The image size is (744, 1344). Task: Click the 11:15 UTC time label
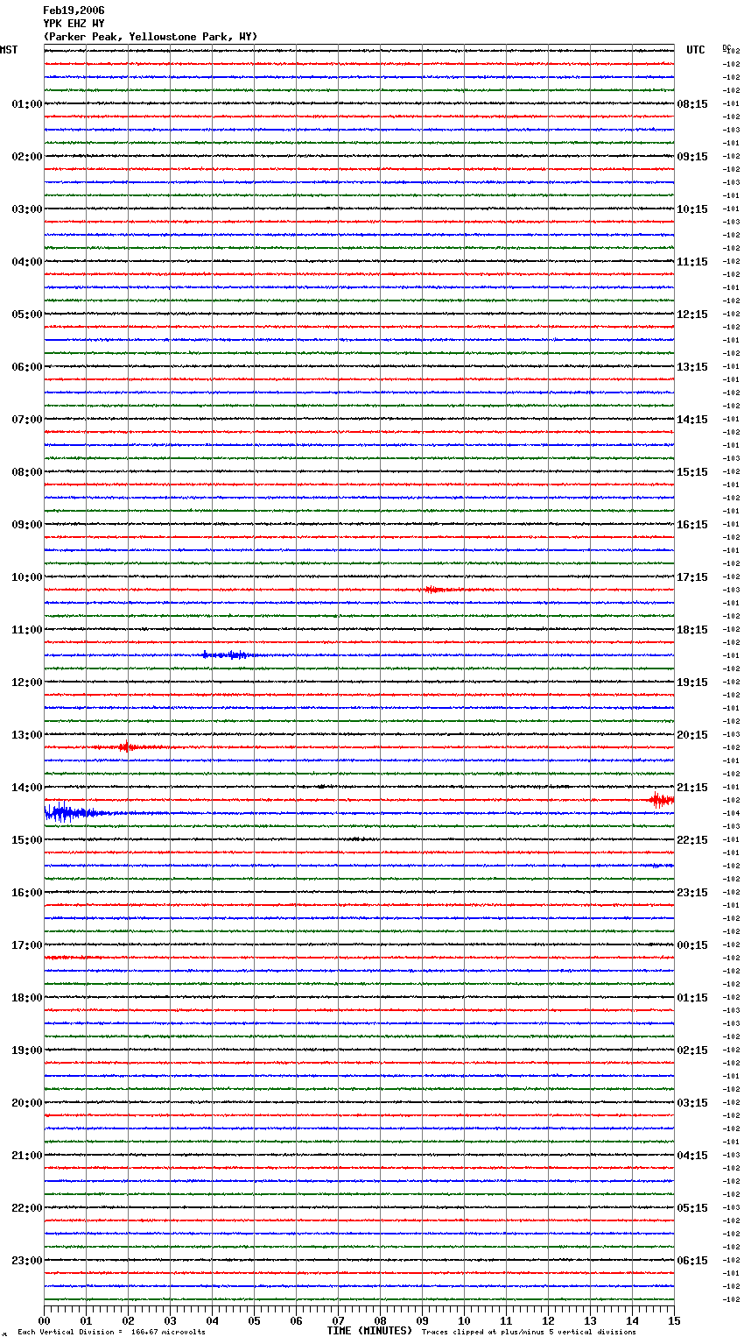point(692,262)
